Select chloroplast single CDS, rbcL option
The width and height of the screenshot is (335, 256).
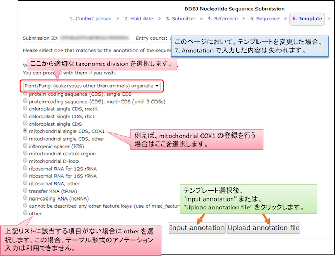[25, 116]
